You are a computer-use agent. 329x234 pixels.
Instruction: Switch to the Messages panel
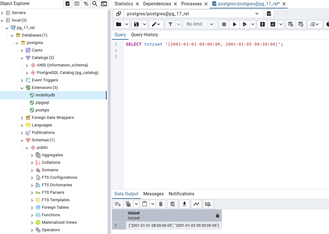coord(153,194)
